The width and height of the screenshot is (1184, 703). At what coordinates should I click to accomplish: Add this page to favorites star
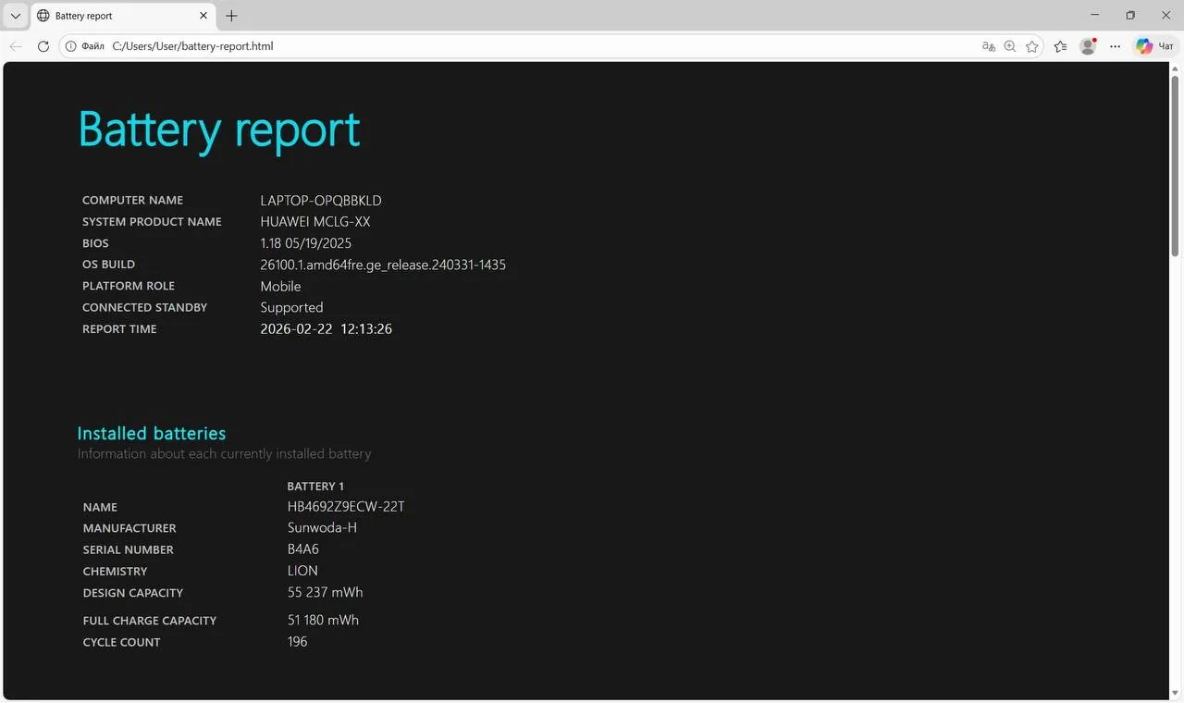click(1032, 46)
